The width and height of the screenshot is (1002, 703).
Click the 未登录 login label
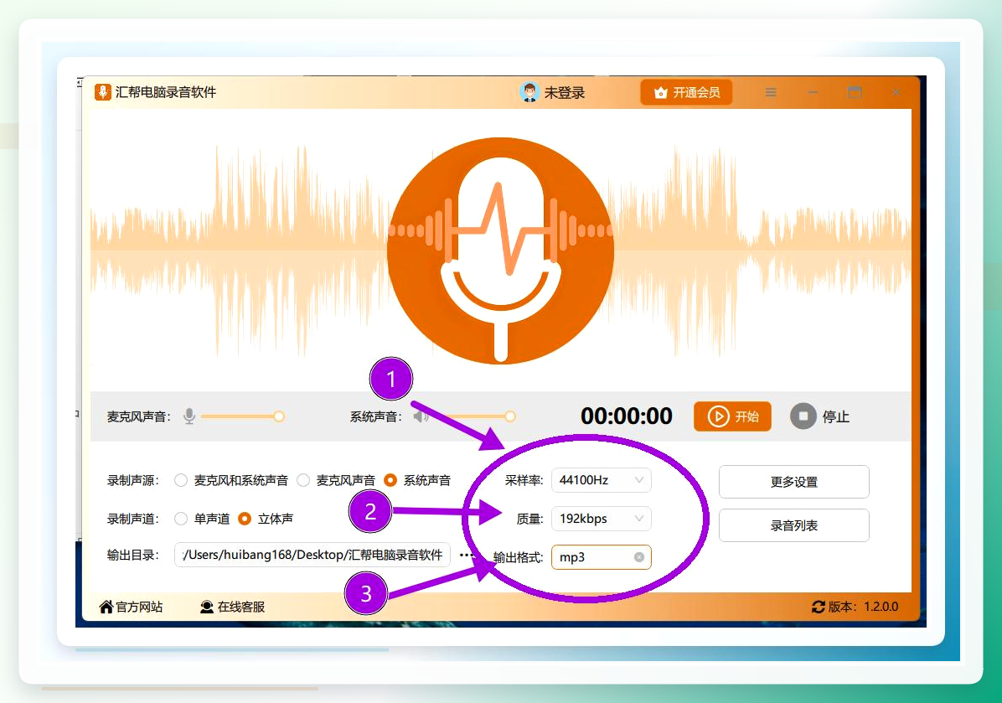565,93
